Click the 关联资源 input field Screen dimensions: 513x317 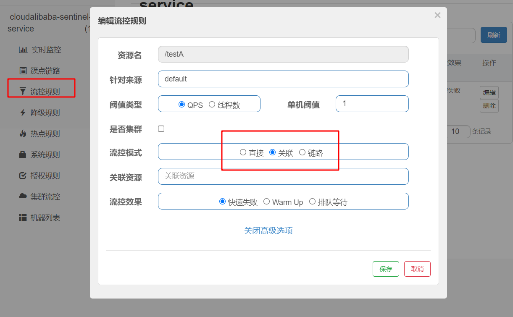point(283,176)
